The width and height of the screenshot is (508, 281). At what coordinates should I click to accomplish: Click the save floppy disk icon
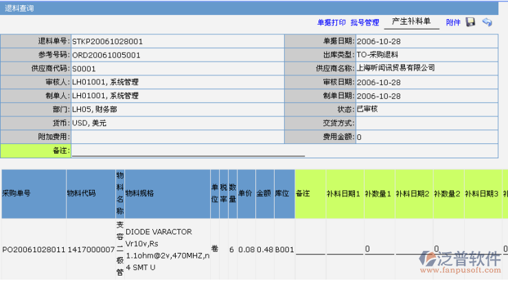(470, 22)
